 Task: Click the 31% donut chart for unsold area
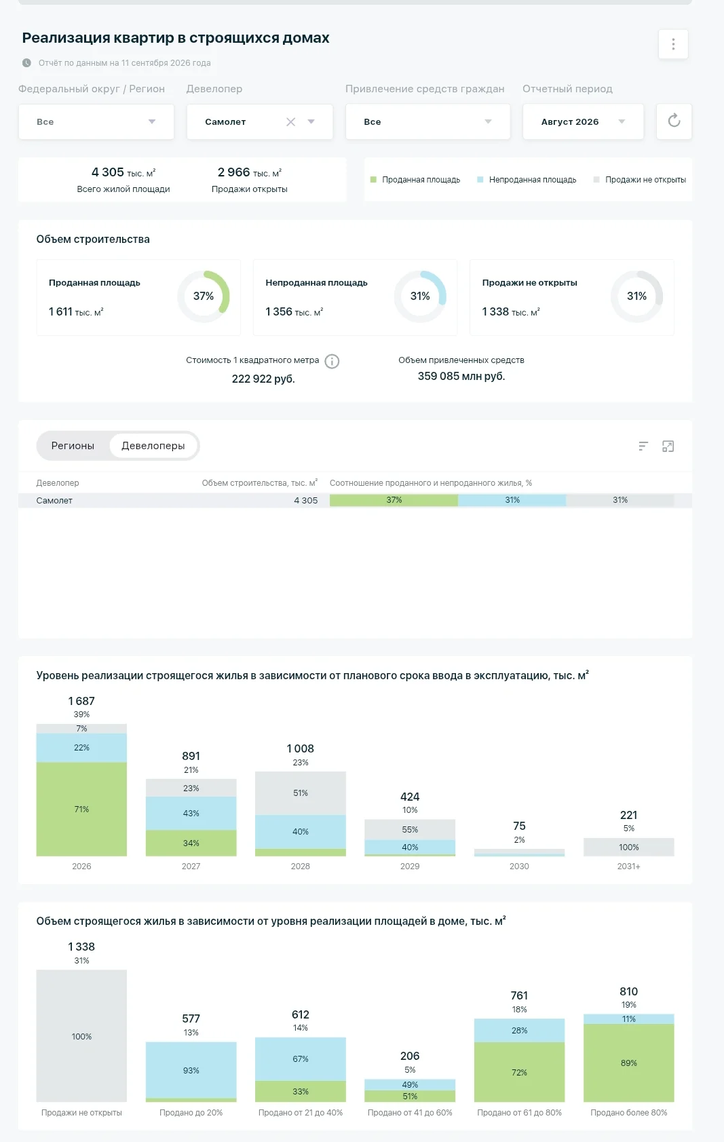pos(420,297)
